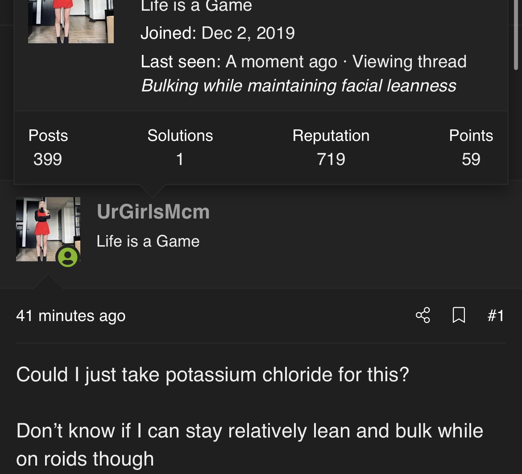Click the "Last seen: A moment ago" text
This screenshot has width=522, height=474.
pos(239,62)
